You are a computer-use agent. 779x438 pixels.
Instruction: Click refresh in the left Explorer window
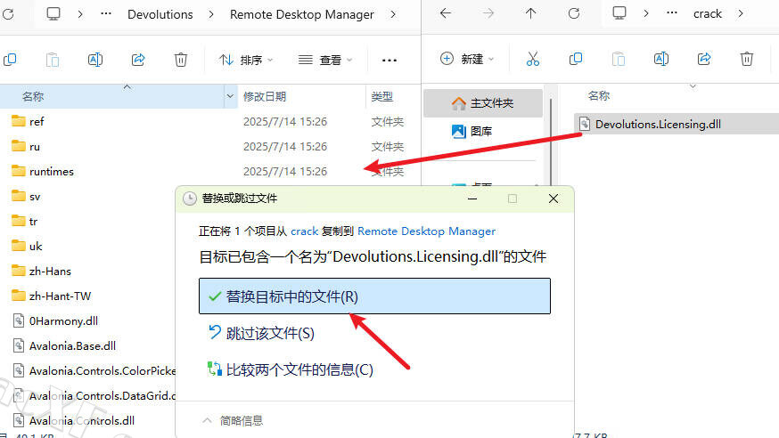[8, 14]
